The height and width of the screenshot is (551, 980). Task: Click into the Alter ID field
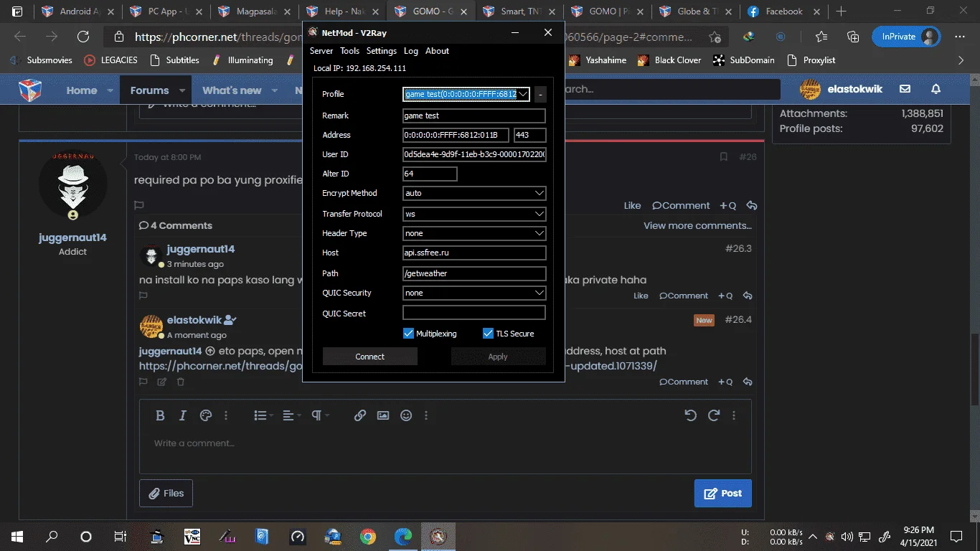pos(430,174)
